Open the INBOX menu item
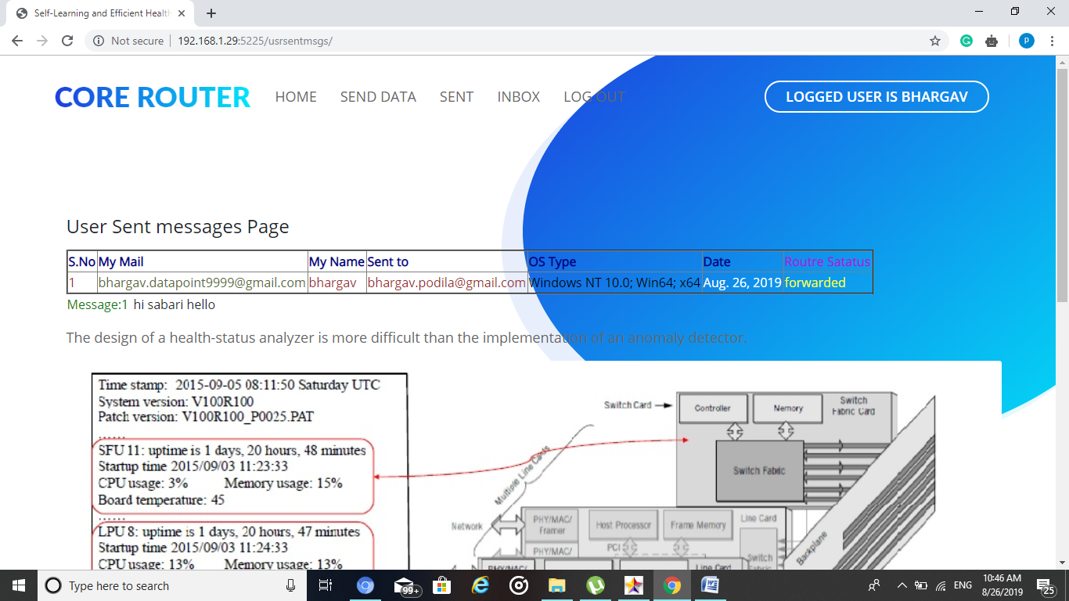 (519, 97)
